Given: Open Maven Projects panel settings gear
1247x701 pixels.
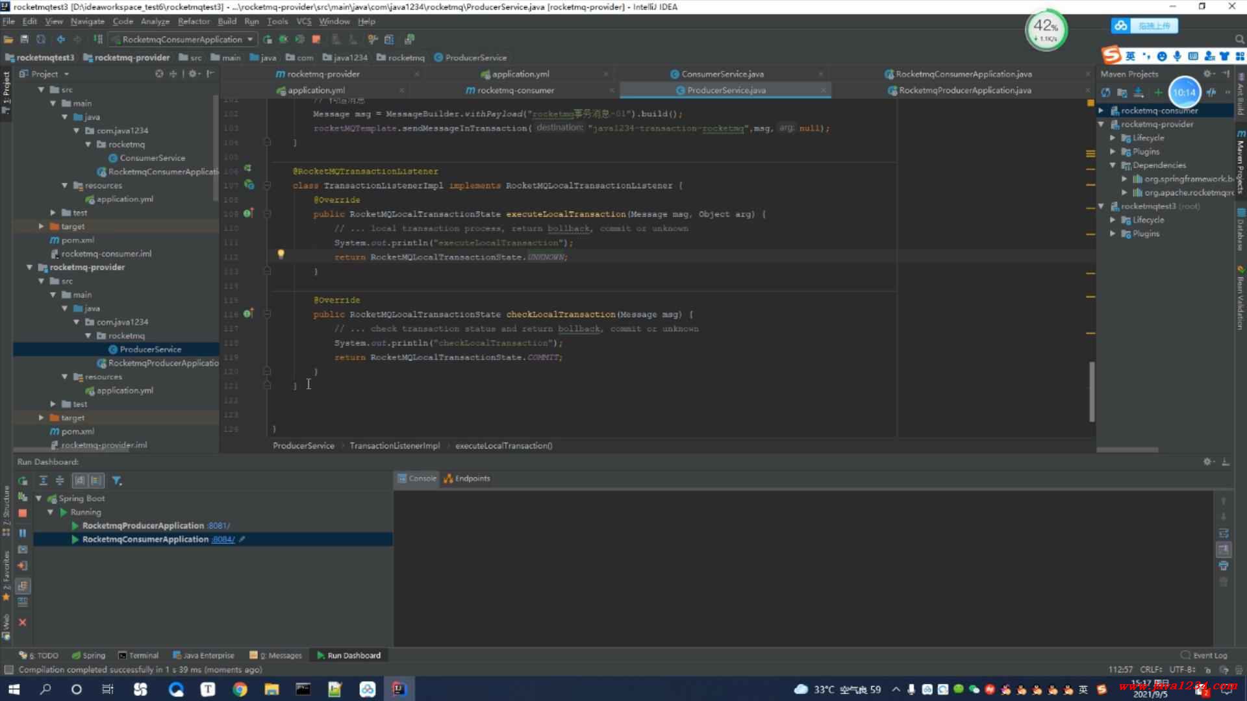Looking at the screenshot, I should pos(1208,74).
